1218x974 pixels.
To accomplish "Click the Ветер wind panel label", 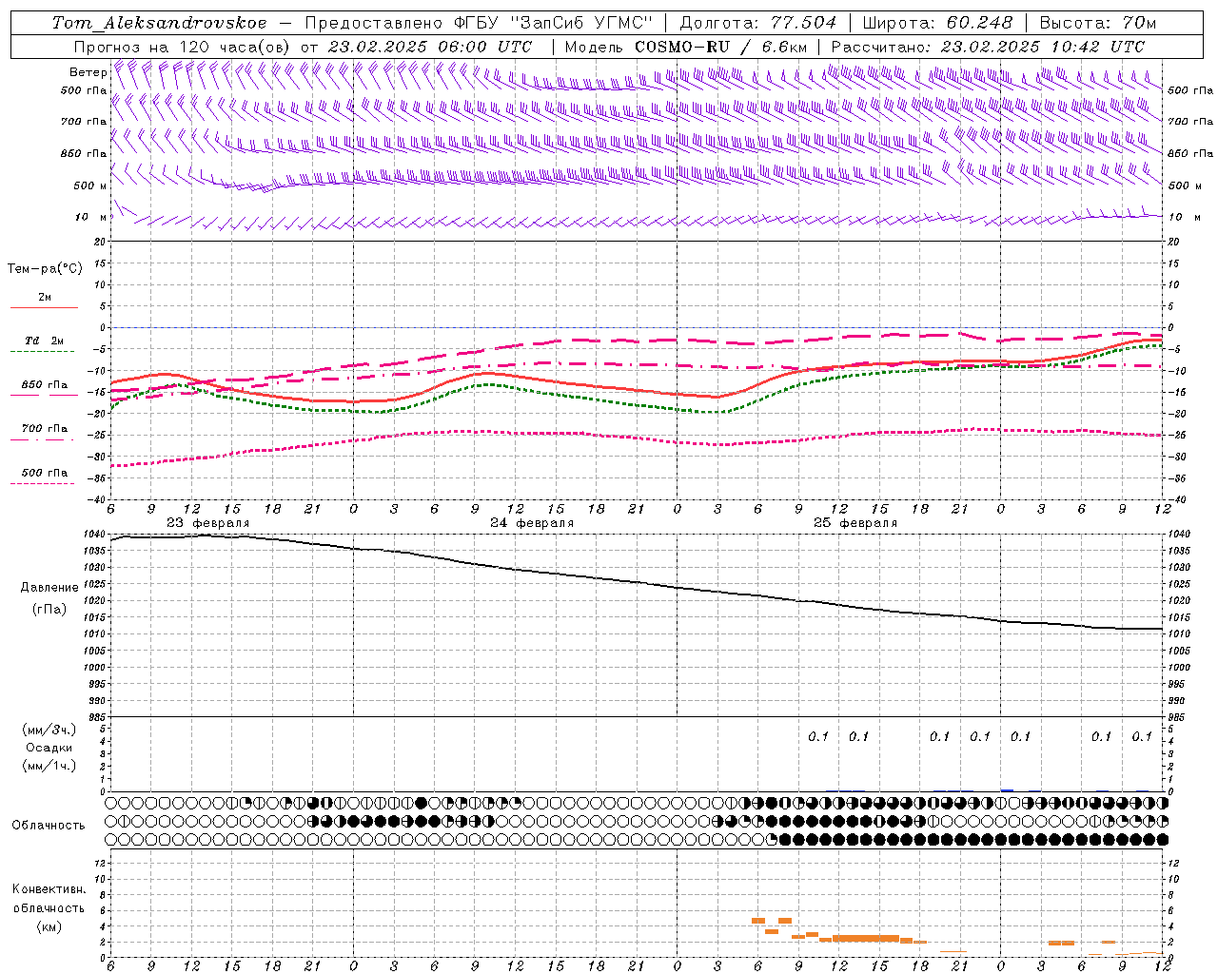I will (x=88, y=72).
